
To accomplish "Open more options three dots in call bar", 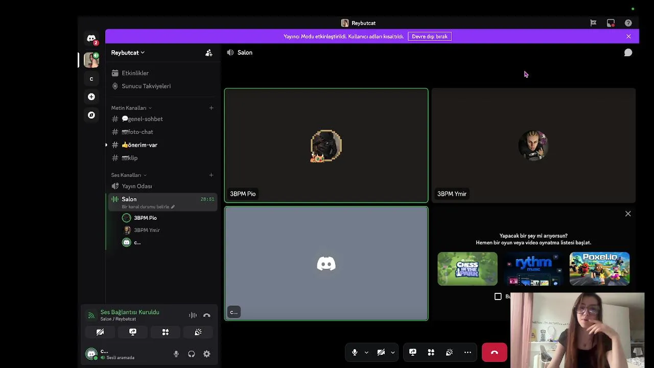I will pyautogui.click(x=468, y=352).
